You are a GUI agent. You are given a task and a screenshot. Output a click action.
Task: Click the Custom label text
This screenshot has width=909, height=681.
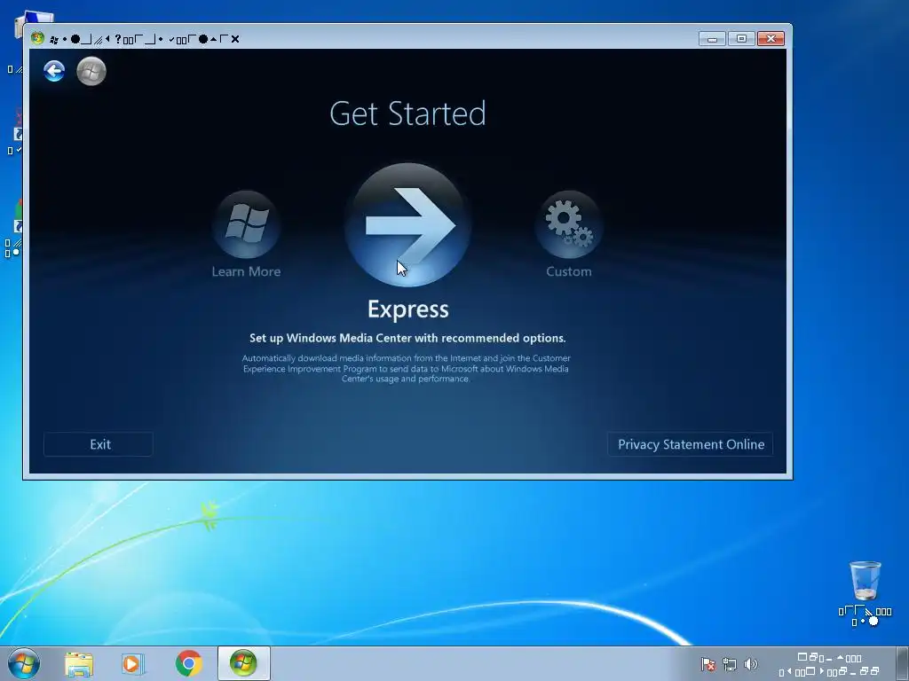[569, 271]
